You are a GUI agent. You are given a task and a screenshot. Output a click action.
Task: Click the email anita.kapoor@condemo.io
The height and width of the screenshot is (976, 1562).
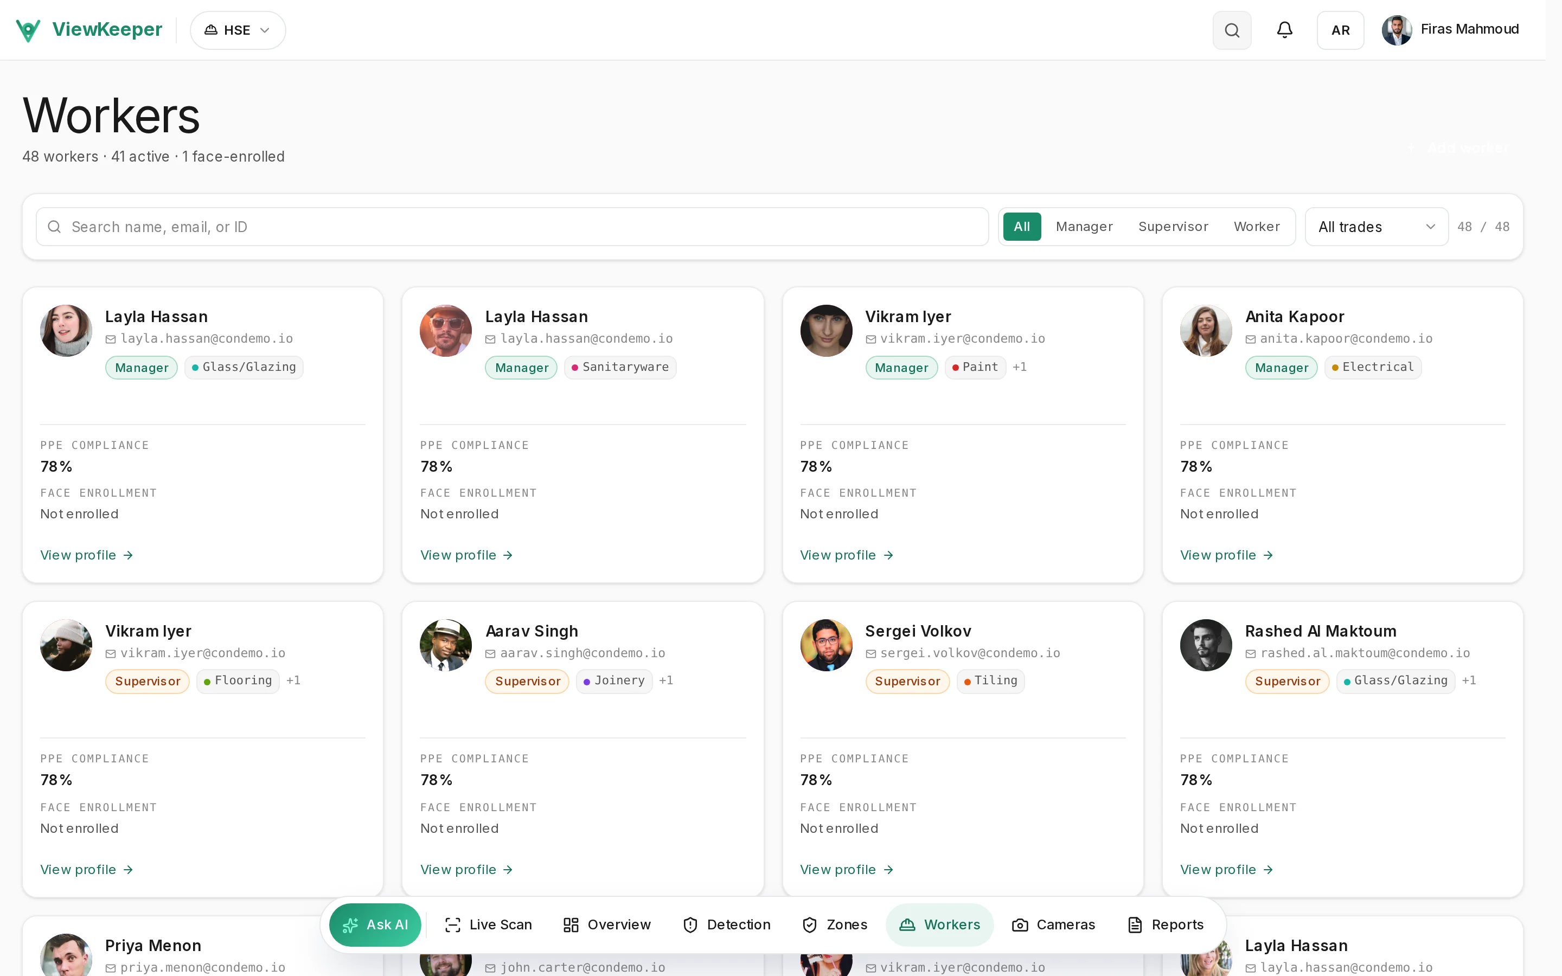click(x=1346, y=339)
